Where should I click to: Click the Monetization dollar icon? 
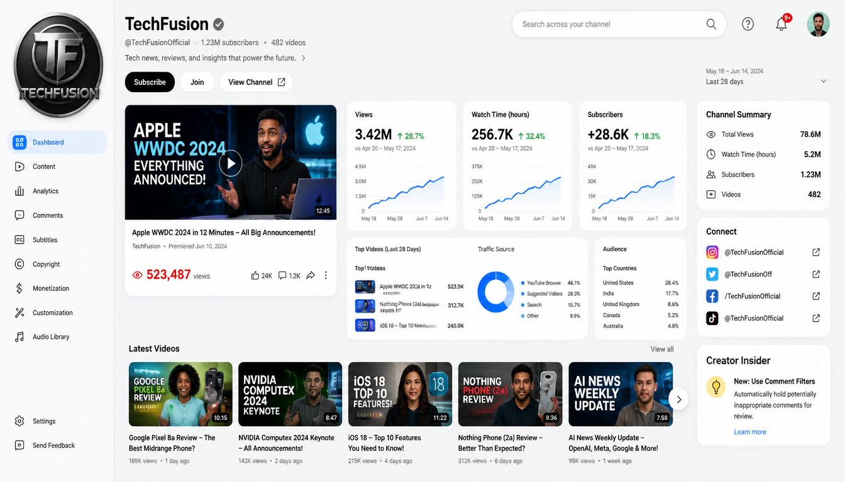point(19,288)
